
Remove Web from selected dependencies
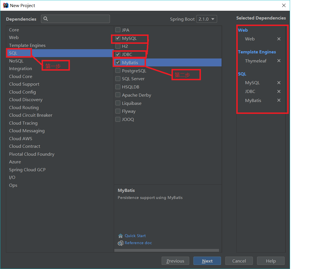tap(279, 39)
